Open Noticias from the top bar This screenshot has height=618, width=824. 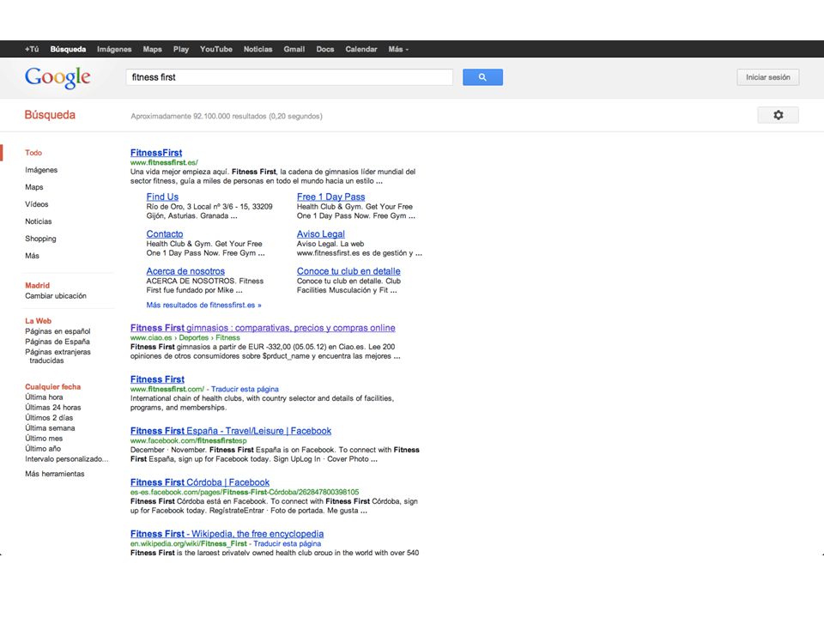(258, 49)
